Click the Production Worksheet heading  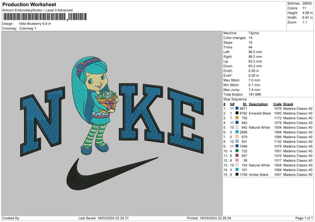[28, 4]
